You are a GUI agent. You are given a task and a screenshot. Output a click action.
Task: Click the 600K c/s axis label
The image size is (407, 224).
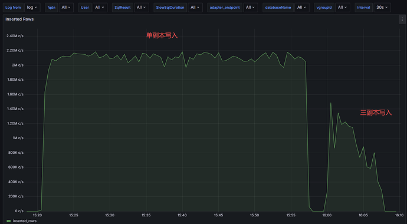click(16, 167)
